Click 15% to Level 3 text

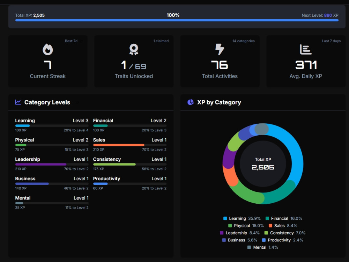pyautogui.click(x=76, y=150)
